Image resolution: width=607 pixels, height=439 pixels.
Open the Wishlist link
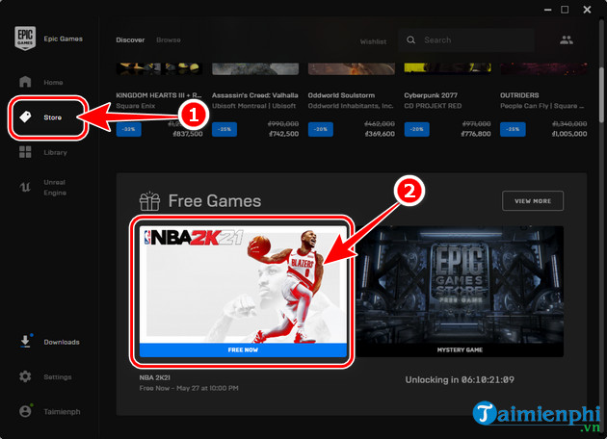click(373, 41)
